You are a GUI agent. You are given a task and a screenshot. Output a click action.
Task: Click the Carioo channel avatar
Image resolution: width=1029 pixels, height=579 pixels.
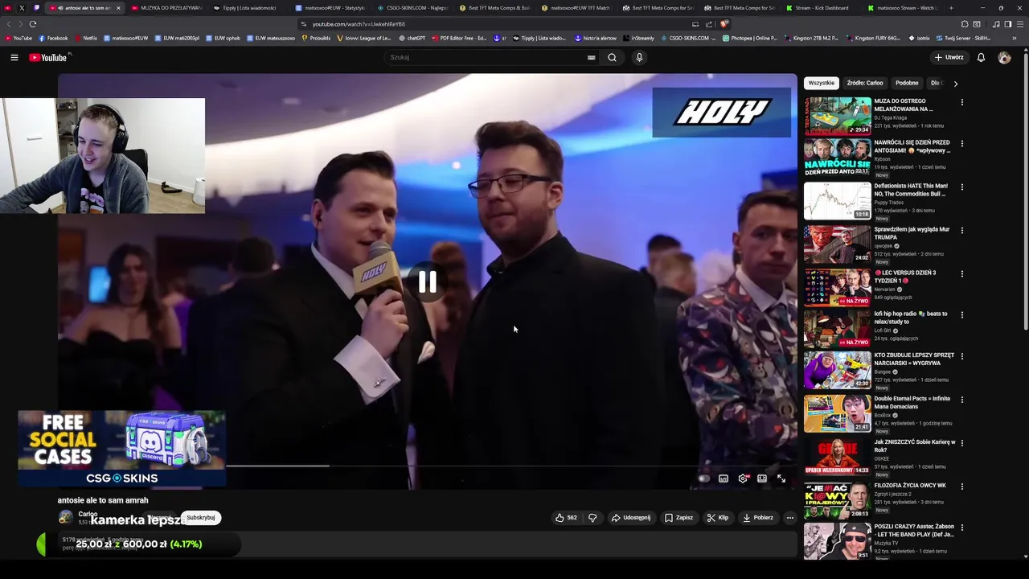pyautogui.click(x=66, y=517)
